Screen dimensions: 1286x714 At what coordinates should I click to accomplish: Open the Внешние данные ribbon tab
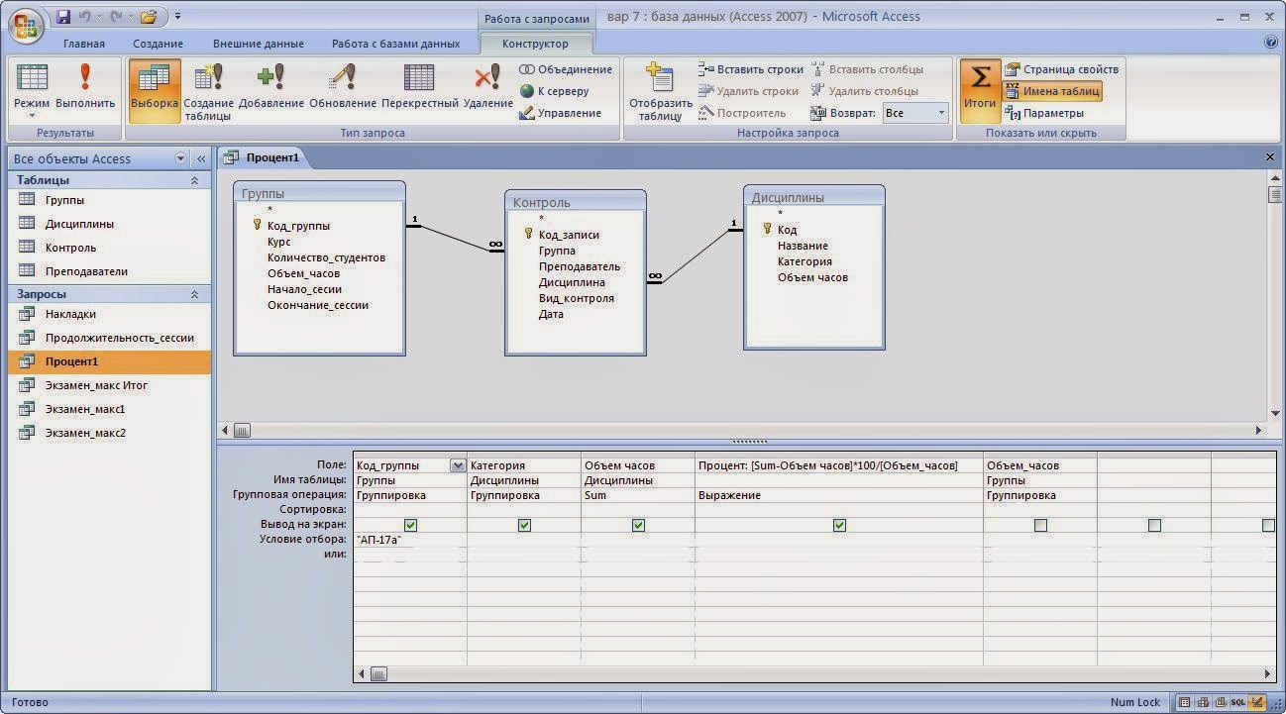[259, 44]
